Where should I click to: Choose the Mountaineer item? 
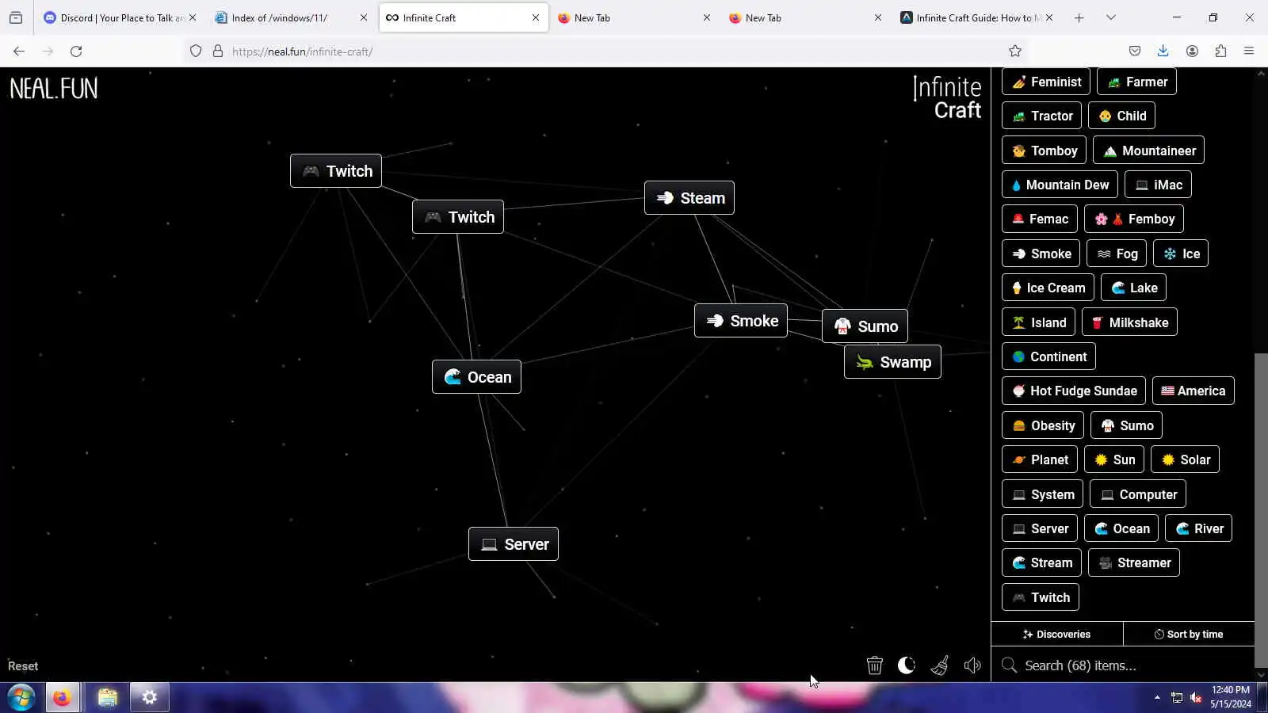click(1148, 151)
